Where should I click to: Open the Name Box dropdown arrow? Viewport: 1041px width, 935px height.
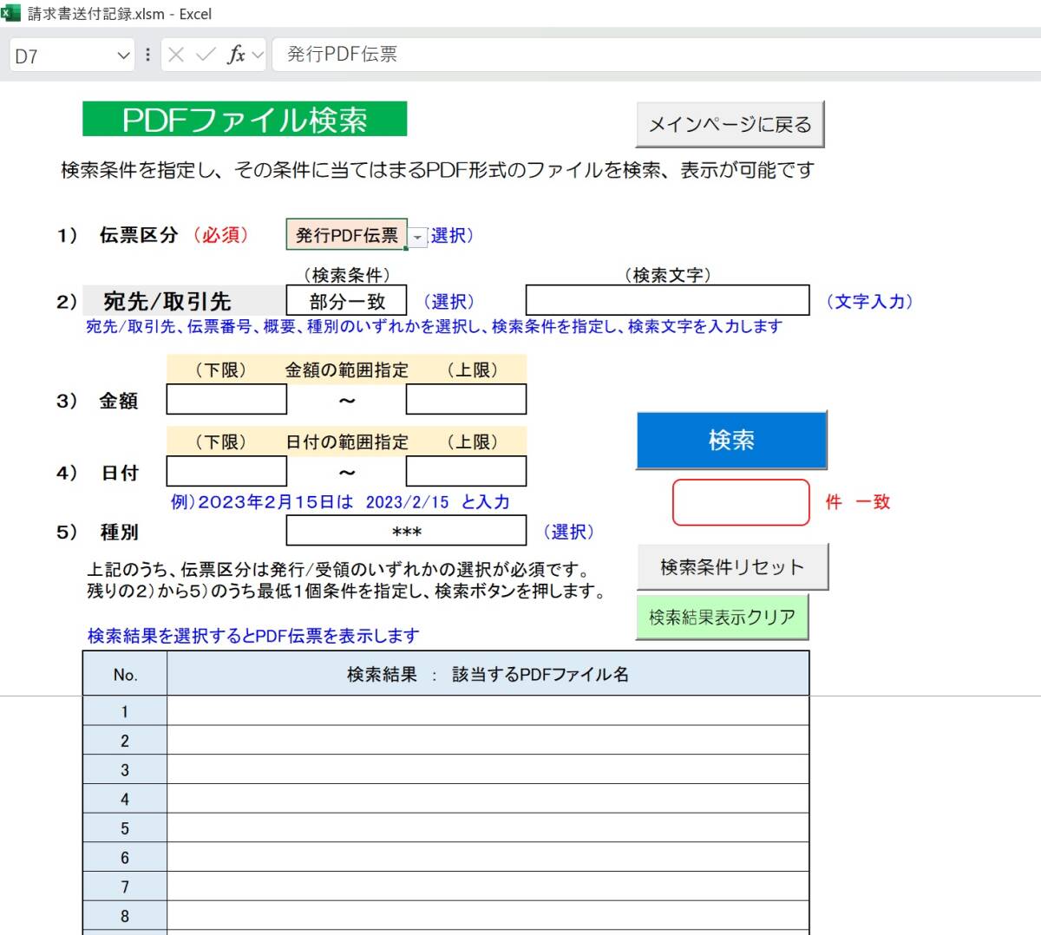coord(123,56)
